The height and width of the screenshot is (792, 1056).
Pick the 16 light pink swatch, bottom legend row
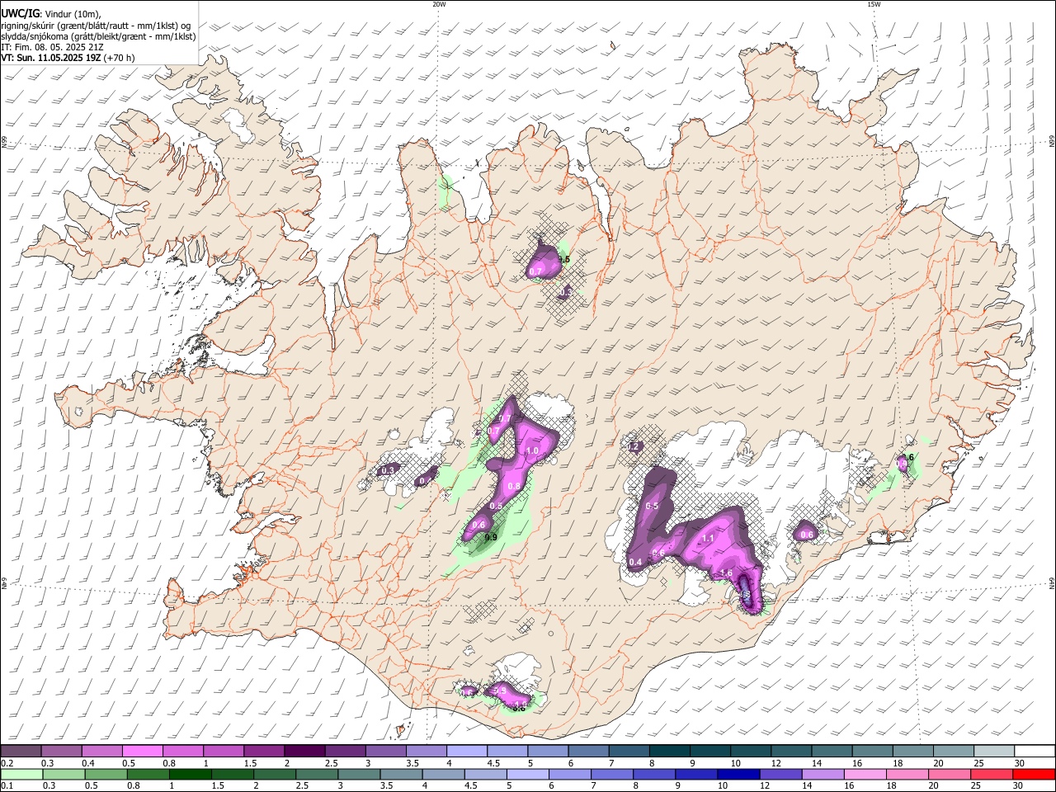pyautogui.click(x=864, y=774)
